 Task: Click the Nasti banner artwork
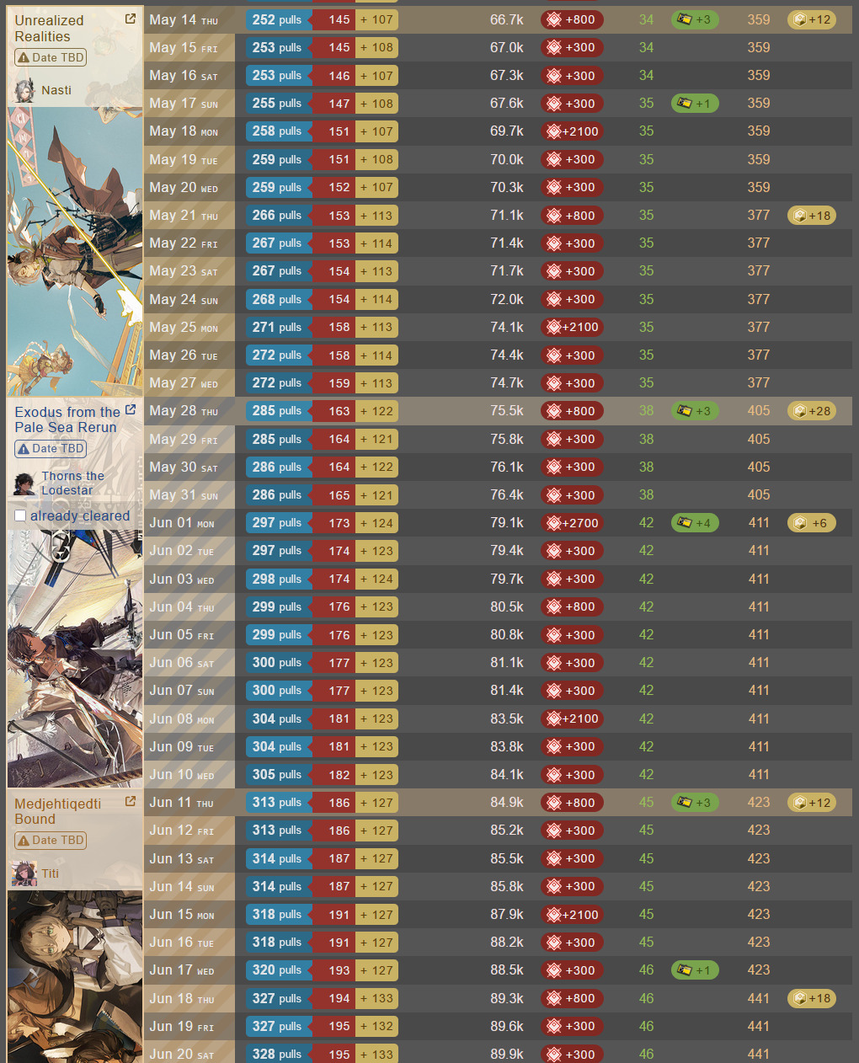[x=75, y=252]
